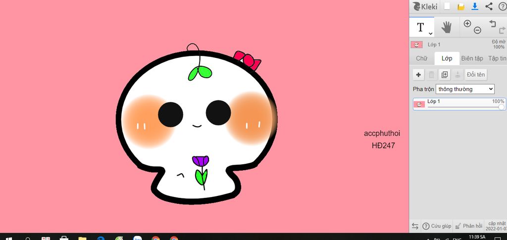Duplicate the current layer
The height and width of the screenshot is (240, 507).
click(x=445, y=75)
